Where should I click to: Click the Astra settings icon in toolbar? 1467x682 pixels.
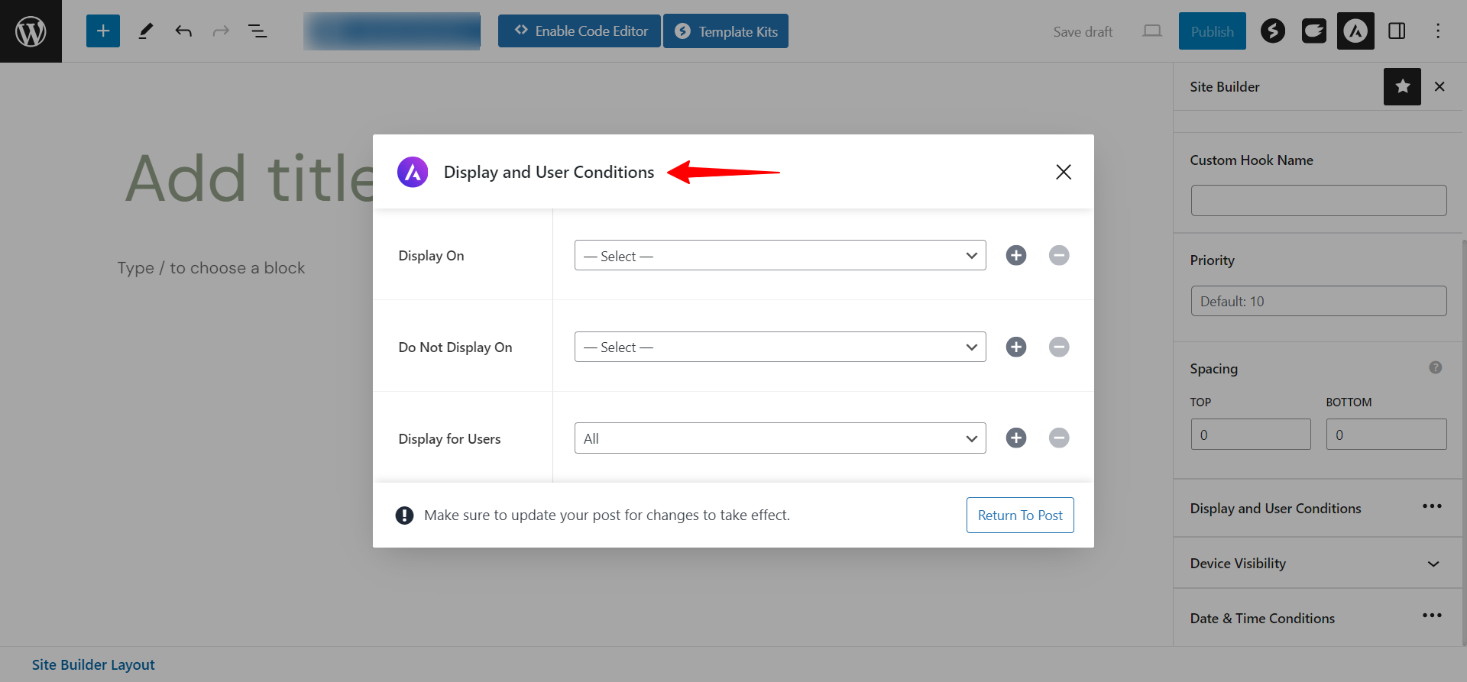click(1355, 31)
